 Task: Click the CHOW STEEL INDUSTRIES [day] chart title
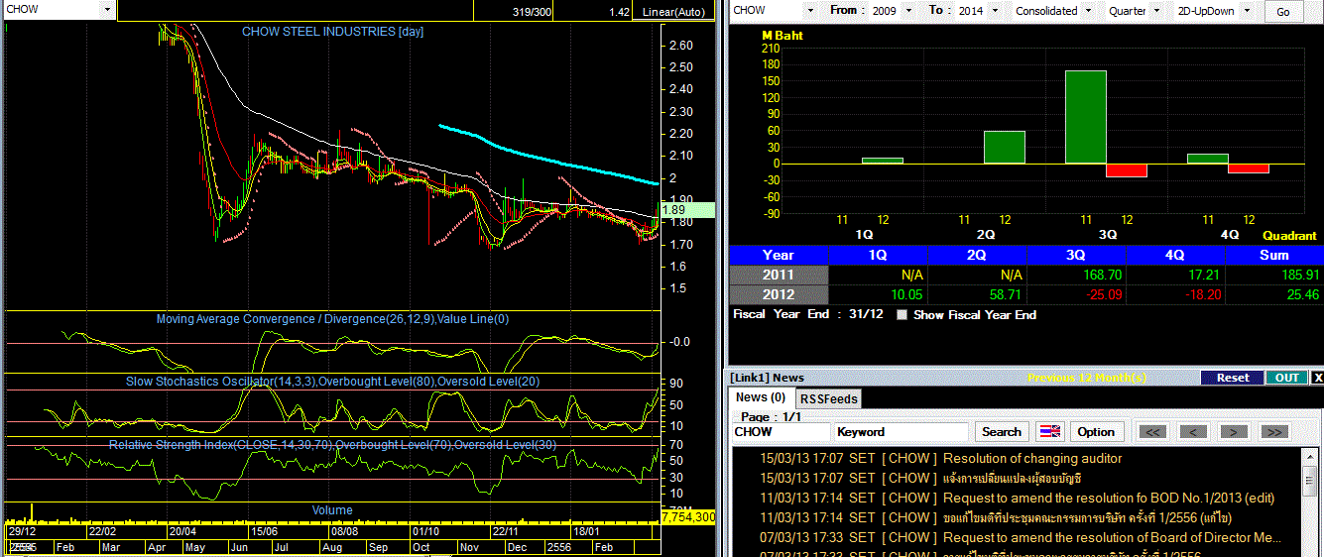pos(333,32)
